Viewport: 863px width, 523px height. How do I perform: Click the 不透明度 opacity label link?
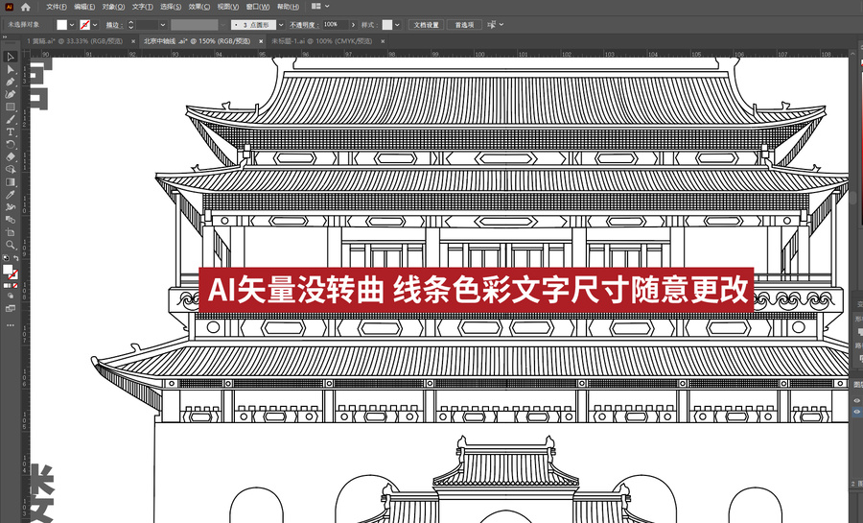[x=304, y=25]
